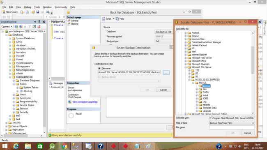Click the Save icon in the main toolbar
267x150 pixels.
point(38,12)
